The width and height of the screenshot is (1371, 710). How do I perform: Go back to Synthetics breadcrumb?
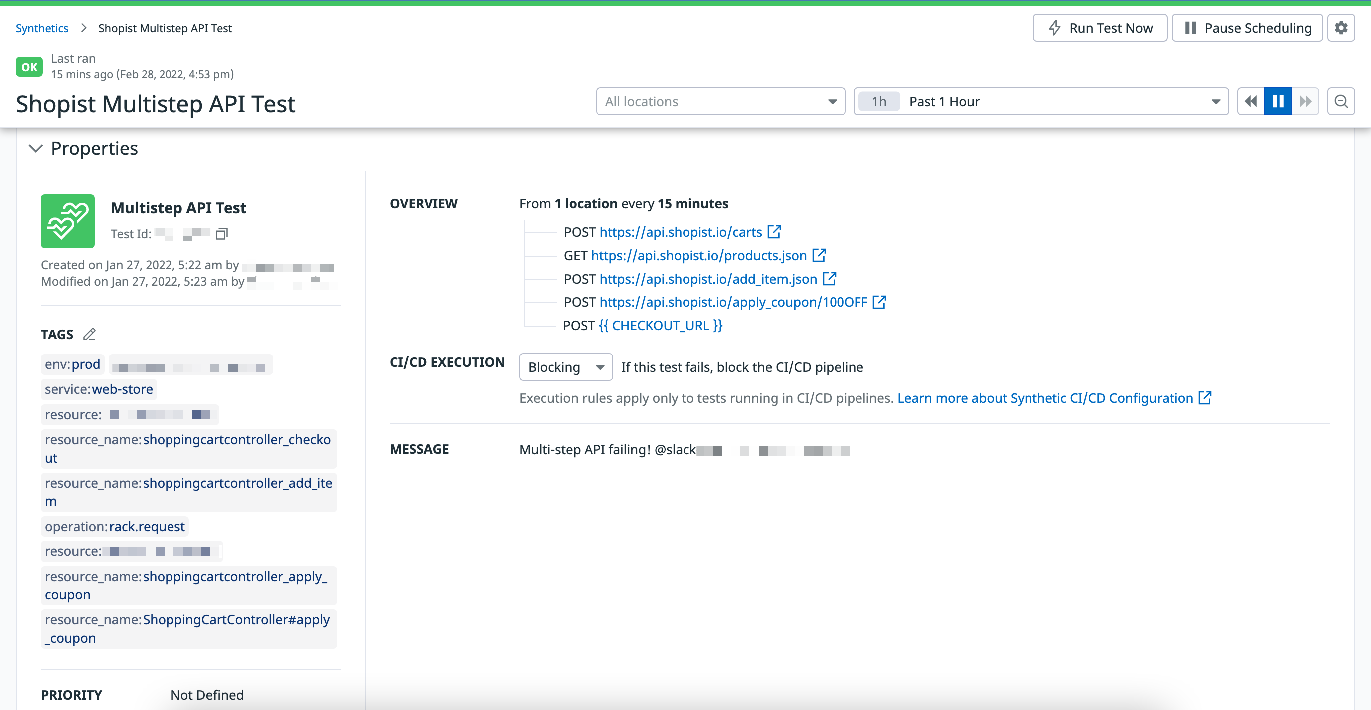point(42,28)
